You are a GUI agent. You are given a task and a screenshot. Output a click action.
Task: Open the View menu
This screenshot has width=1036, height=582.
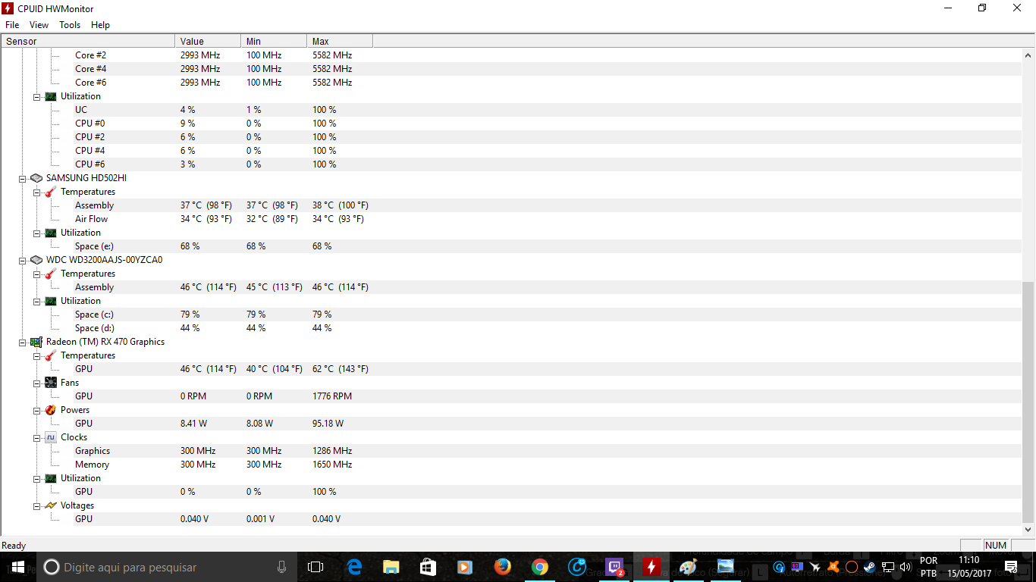point(39,25)
